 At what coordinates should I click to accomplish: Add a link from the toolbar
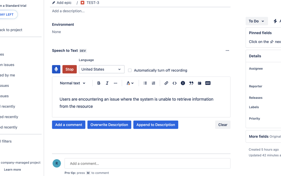pyautogui.click(x=166, y=83)
